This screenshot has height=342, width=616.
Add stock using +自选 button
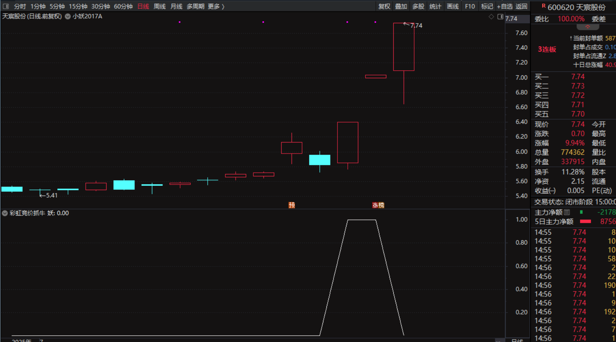click(x=505, y=6)
